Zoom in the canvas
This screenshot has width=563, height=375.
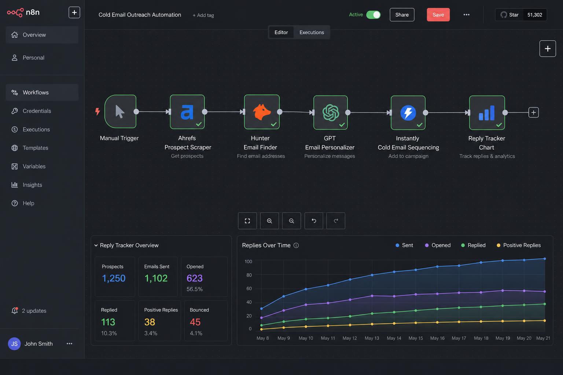pyautogui.click(x=269, y=221)
